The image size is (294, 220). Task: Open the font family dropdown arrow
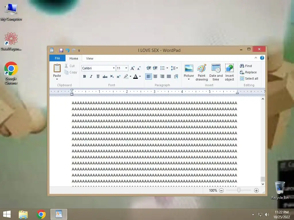114,68
